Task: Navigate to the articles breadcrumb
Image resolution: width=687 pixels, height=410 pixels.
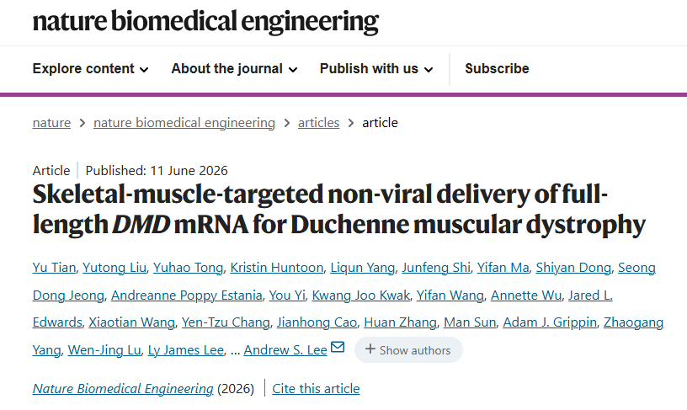Action: [318, 123]
